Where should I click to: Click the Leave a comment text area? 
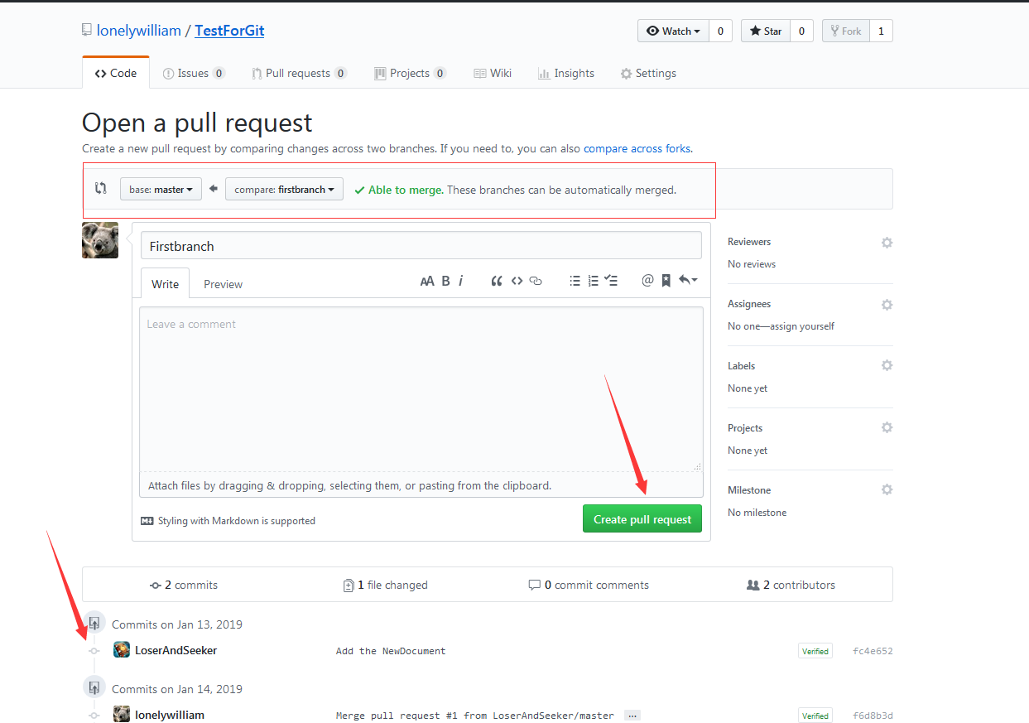point(421,389)
